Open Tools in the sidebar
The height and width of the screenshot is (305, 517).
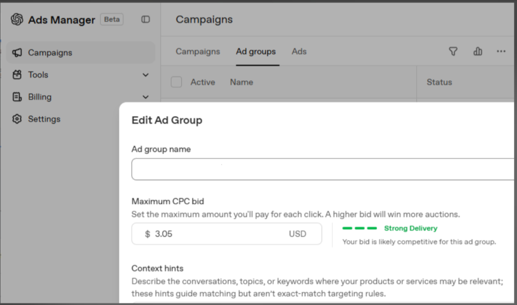click(80, 75)
